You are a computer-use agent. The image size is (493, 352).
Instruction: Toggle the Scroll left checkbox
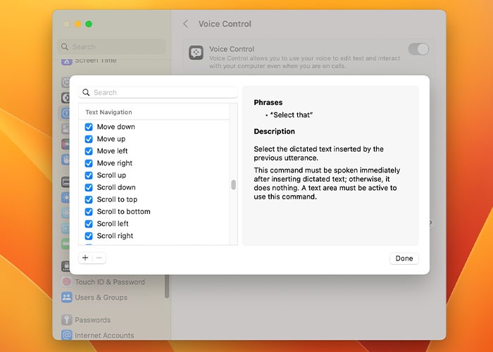click(89, 224)
